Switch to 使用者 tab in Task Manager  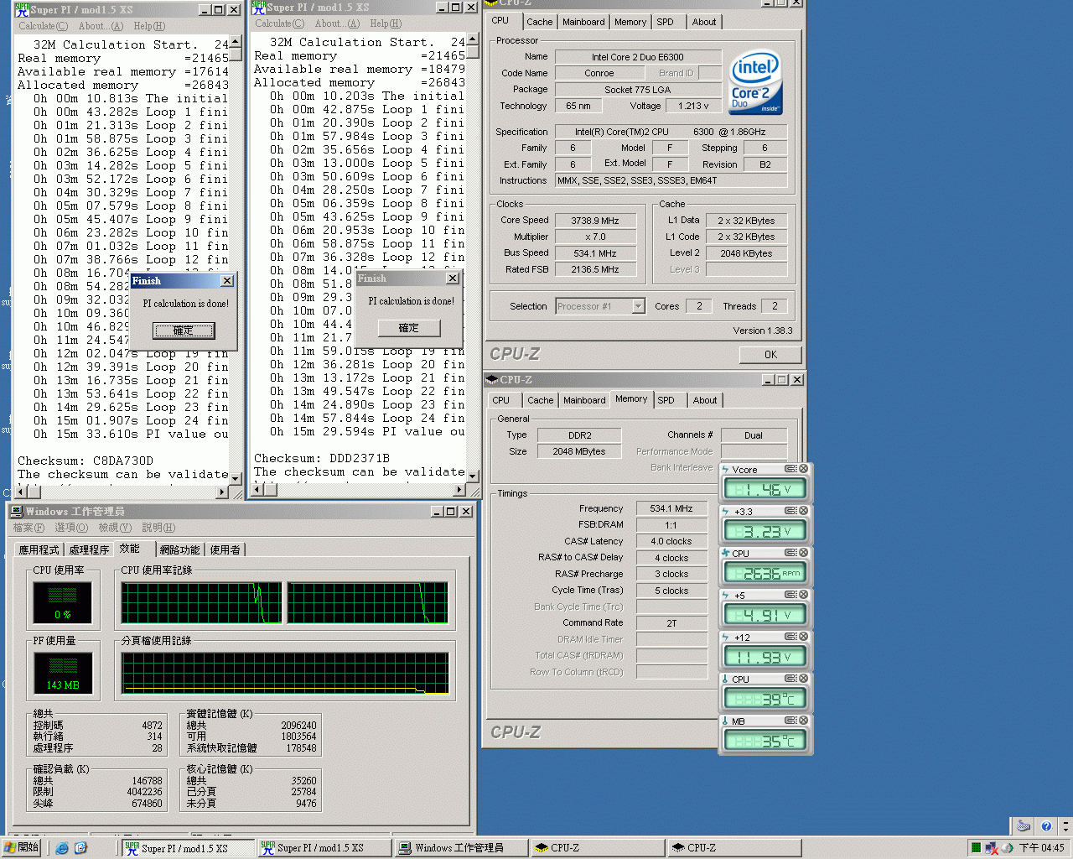pos(225,550)
